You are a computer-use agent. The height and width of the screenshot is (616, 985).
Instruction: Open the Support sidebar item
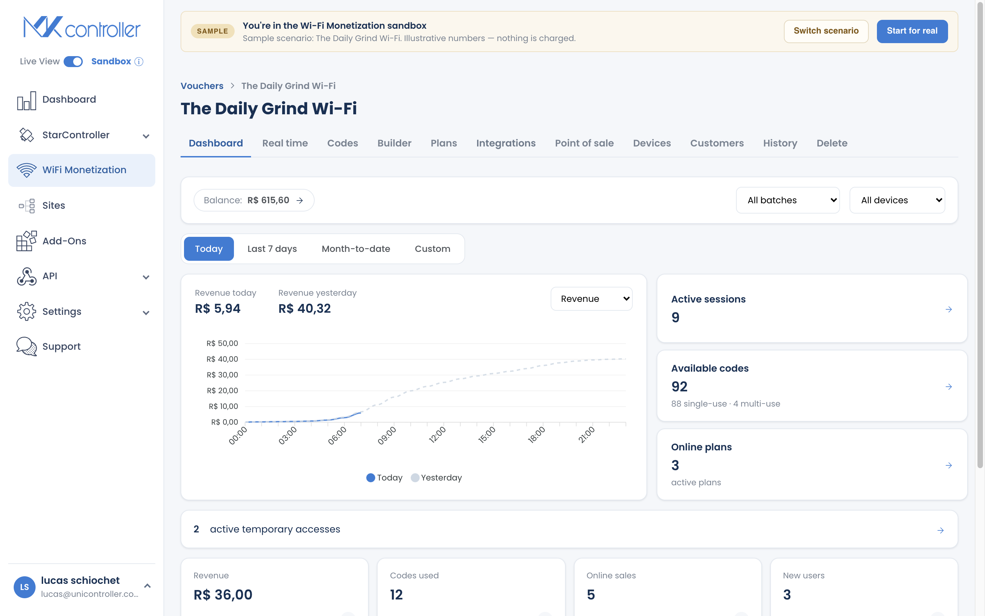click(81, 346)
